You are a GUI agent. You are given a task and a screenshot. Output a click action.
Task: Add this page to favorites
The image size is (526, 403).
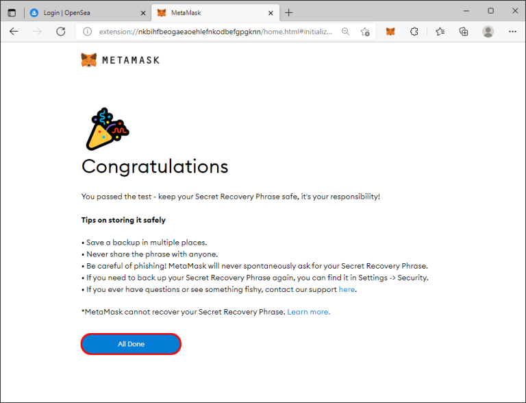365,32
